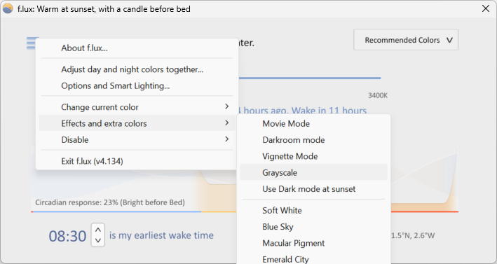Click chevron next to Change current color

226,106
